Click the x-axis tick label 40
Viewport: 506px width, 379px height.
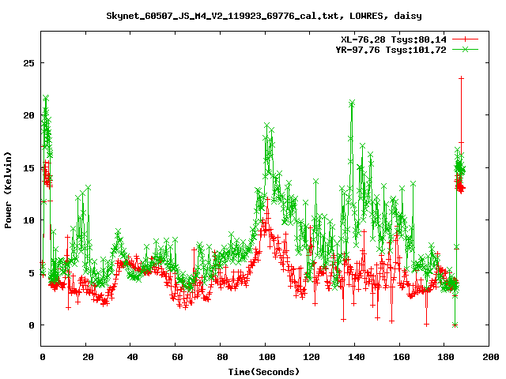point(132,357)
